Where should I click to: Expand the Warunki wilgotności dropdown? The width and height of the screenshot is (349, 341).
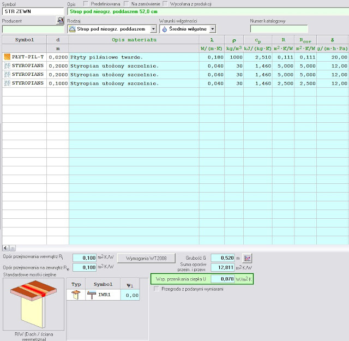(x=213, y=29)
